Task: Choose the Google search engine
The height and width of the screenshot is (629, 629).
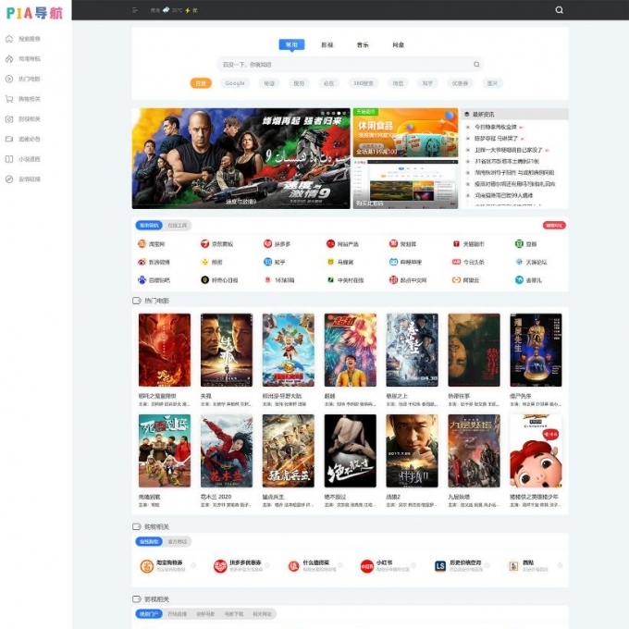Action: (235, 83)
